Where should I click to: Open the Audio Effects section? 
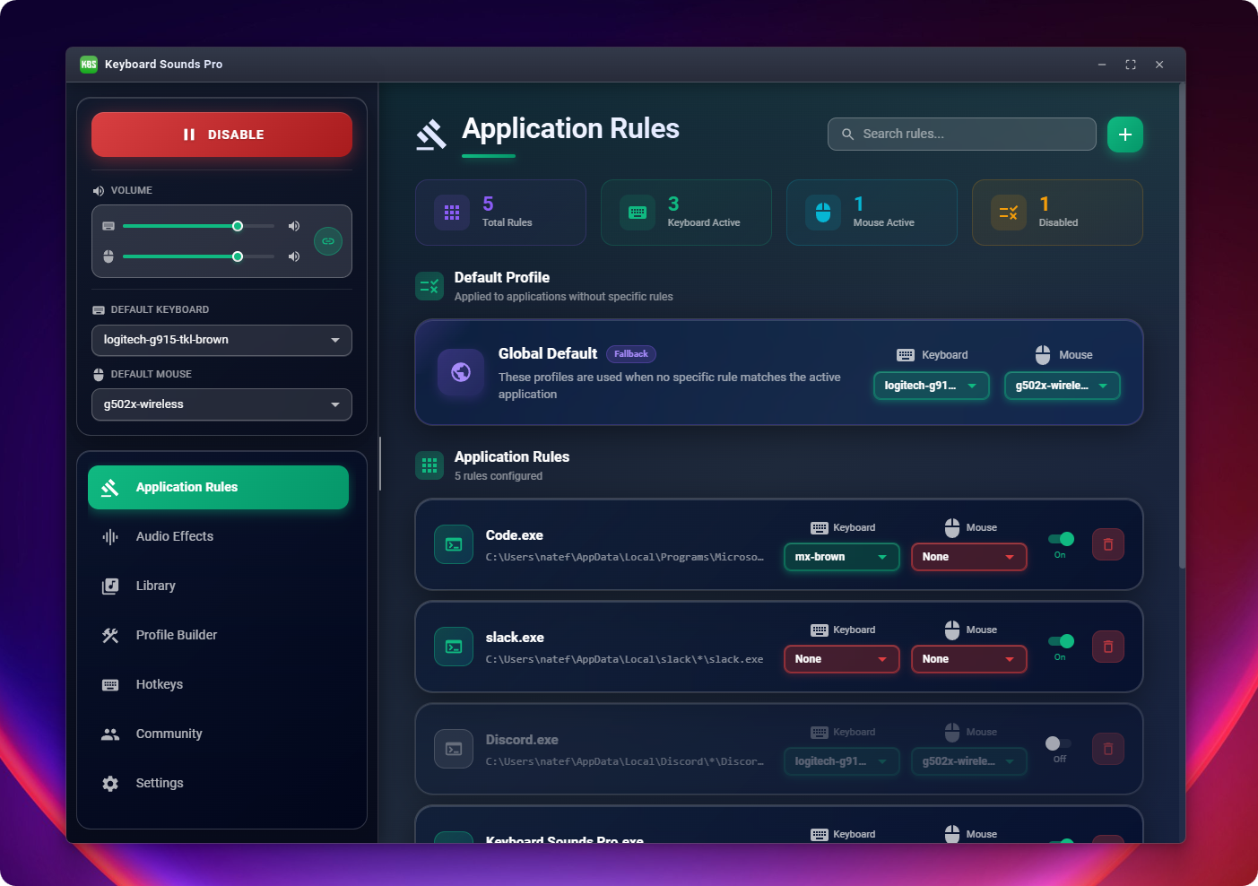pos(175,536)
